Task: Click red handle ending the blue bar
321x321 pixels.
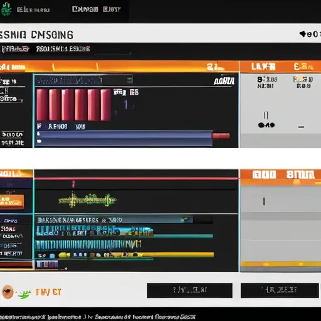Action: pyautogui.click(x=221, y=136)
